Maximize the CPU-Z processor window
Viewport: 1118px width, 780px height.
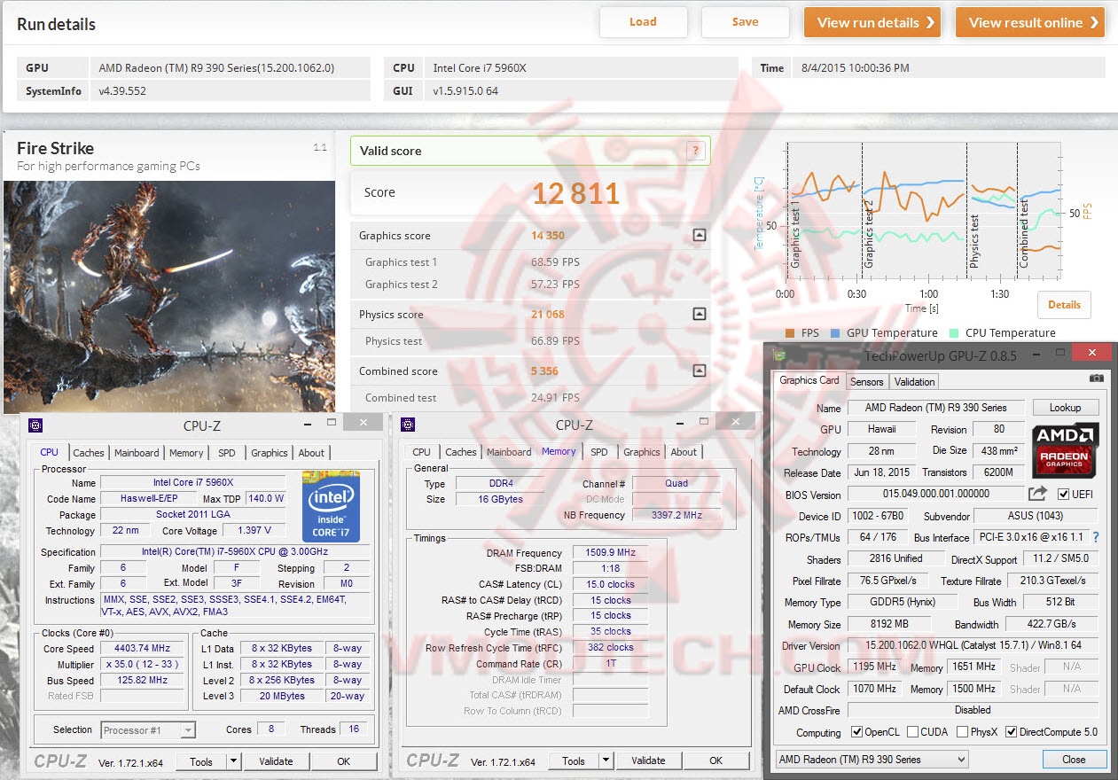332,424
